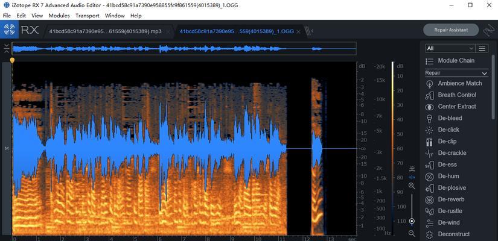Open the Transport menu
498x241 pixels.
click(x=88, y=16)
